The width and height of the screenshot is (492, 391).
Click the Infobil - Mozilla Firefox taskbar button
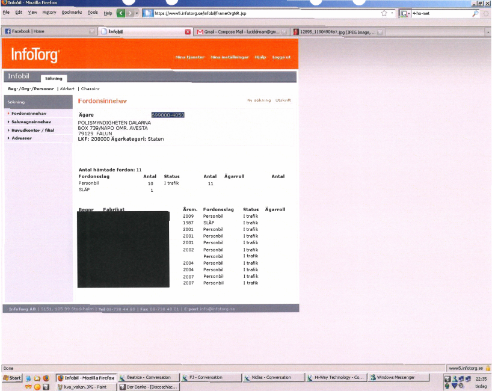pyautogui.click(x=86, y=378)
